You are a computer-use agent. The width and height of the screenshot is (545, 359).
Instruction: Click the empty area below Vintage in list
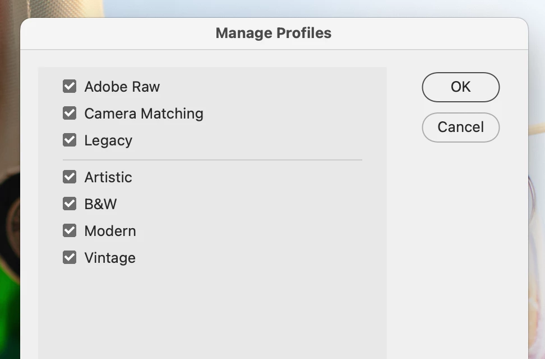tap(212, 313)
